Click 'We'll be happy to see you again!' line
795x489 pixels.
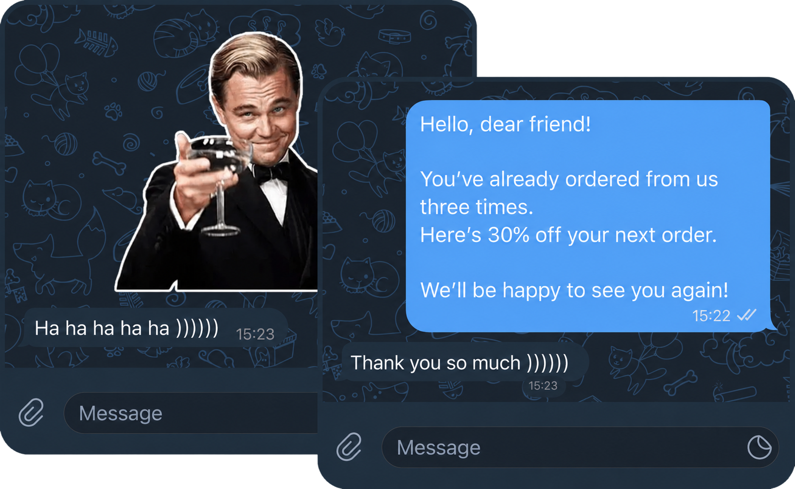coord(574,290)
